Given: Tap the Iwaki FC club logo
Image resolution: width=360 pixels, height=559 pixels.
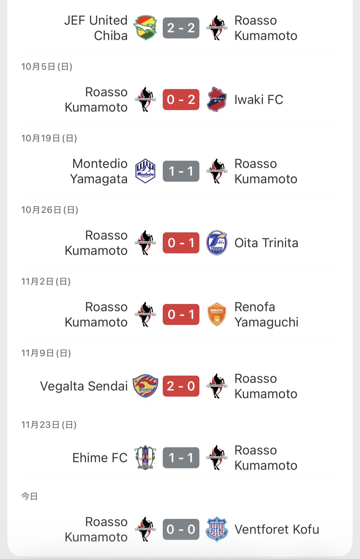Looking at the screenshot, I should (x=216, y=99).
